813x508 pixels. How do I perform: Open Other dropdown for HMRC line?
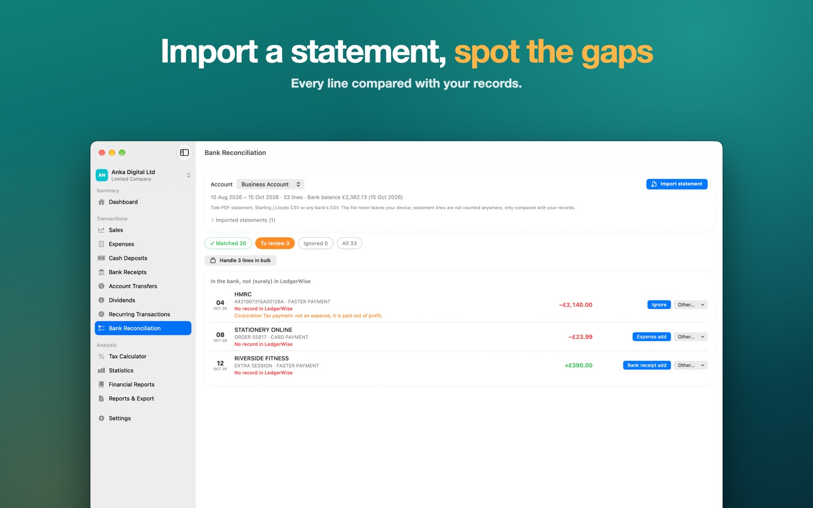point(691,305)
